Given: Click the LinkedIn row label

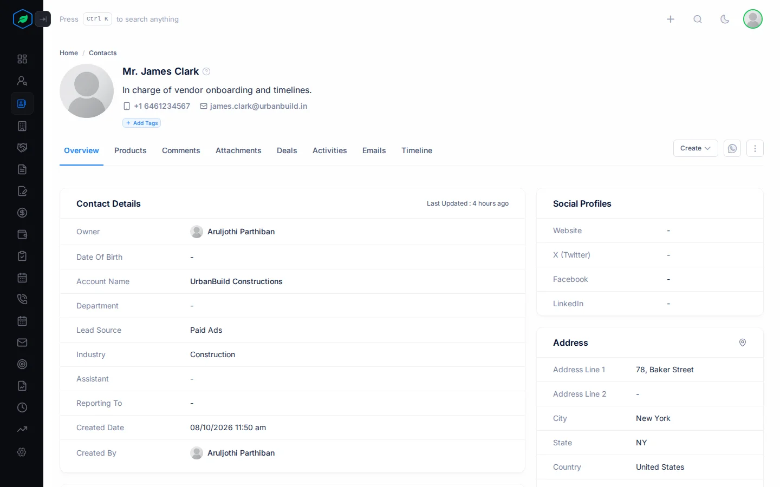Looking at the screenshot, I should click(x=568, y=304).
